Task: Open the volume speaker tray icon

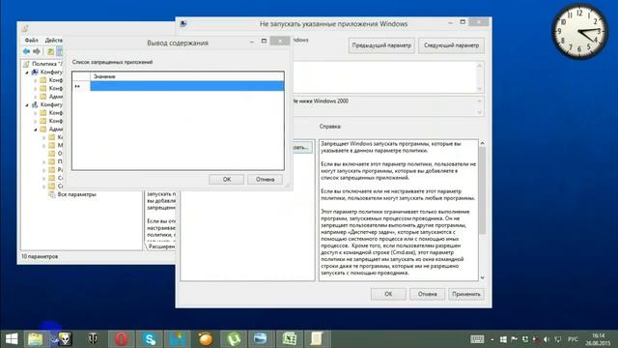Action: [x=547, y=339]
